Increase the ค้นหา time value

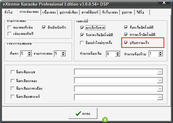(x=29, y=52)
